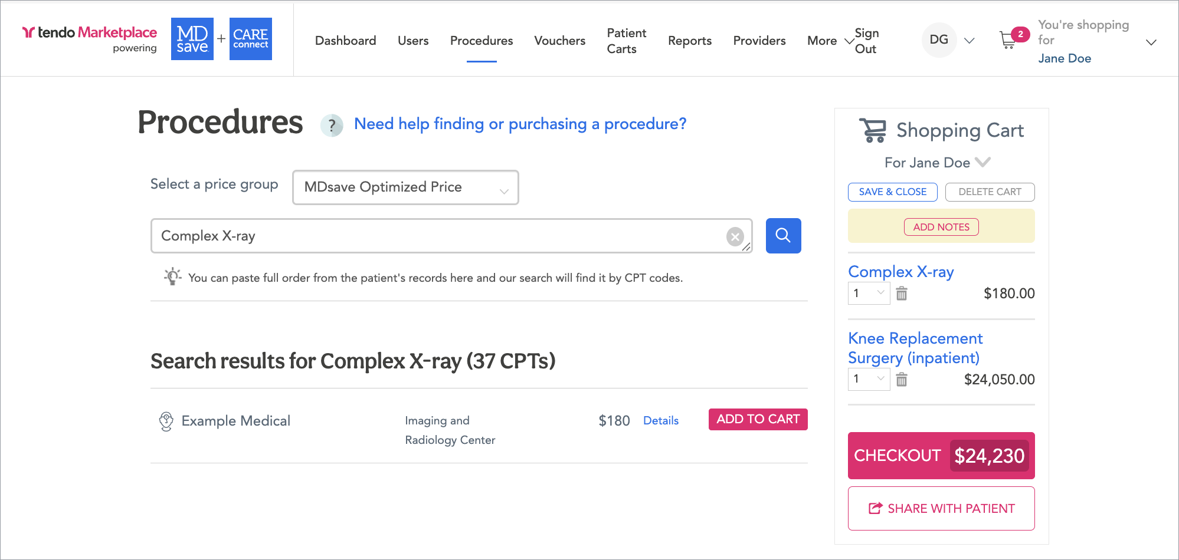This screenshot has height=560, width=1179.
Task: Expand the For Jane Doe chevron
Action: pyautogui.click(x=982, y=162)
